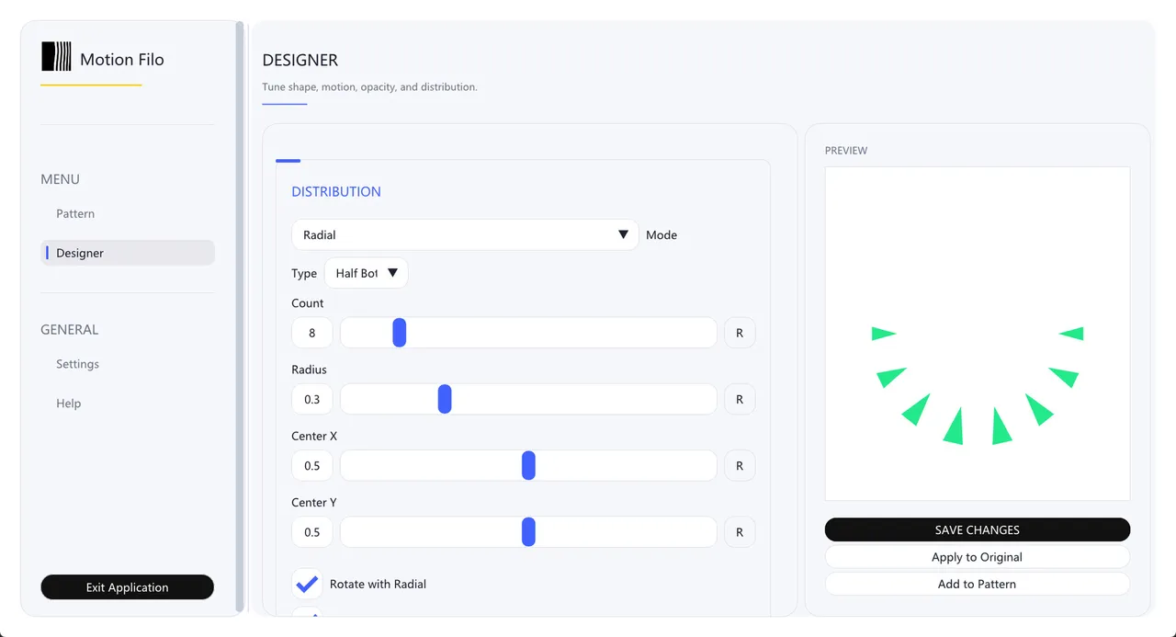Reset Count with its R button
The image size is (1176, 637).
(740, 333)
